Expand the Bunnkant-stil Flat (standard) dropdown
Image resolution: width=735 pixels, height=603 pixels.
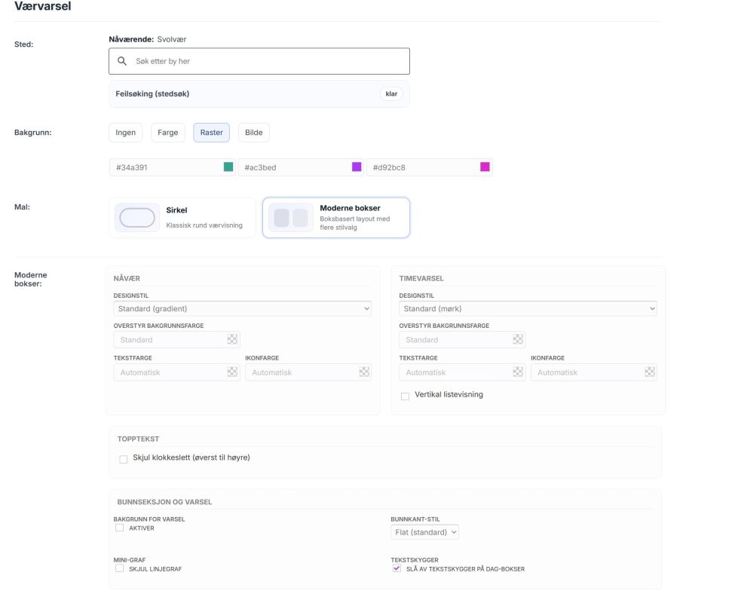point(424,532)
